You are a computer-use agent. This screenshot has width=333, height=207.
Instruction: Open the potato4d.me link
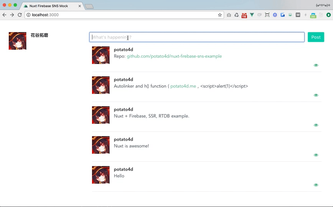coord(183,86)
